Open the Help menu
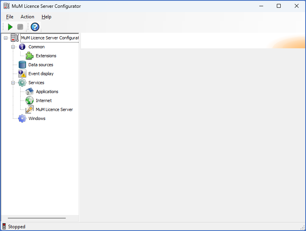306x231 pixels. point(46,17)
